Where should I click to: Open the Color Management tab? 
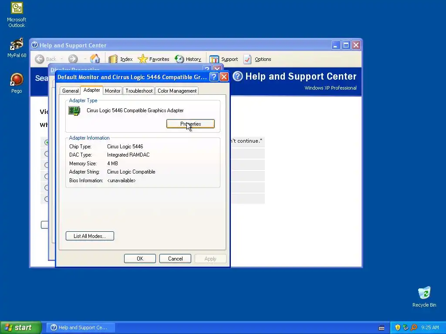point(177,91)
